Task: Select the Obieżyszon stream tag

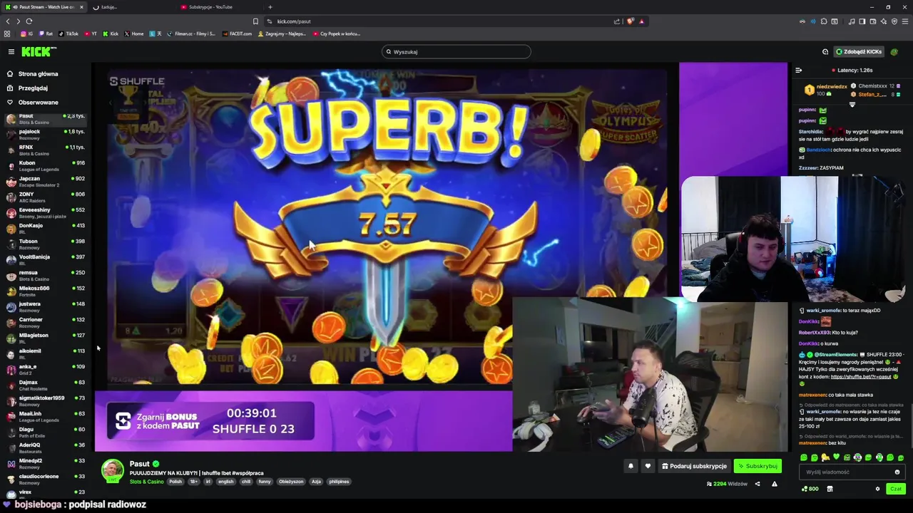Action: (291, 482)
